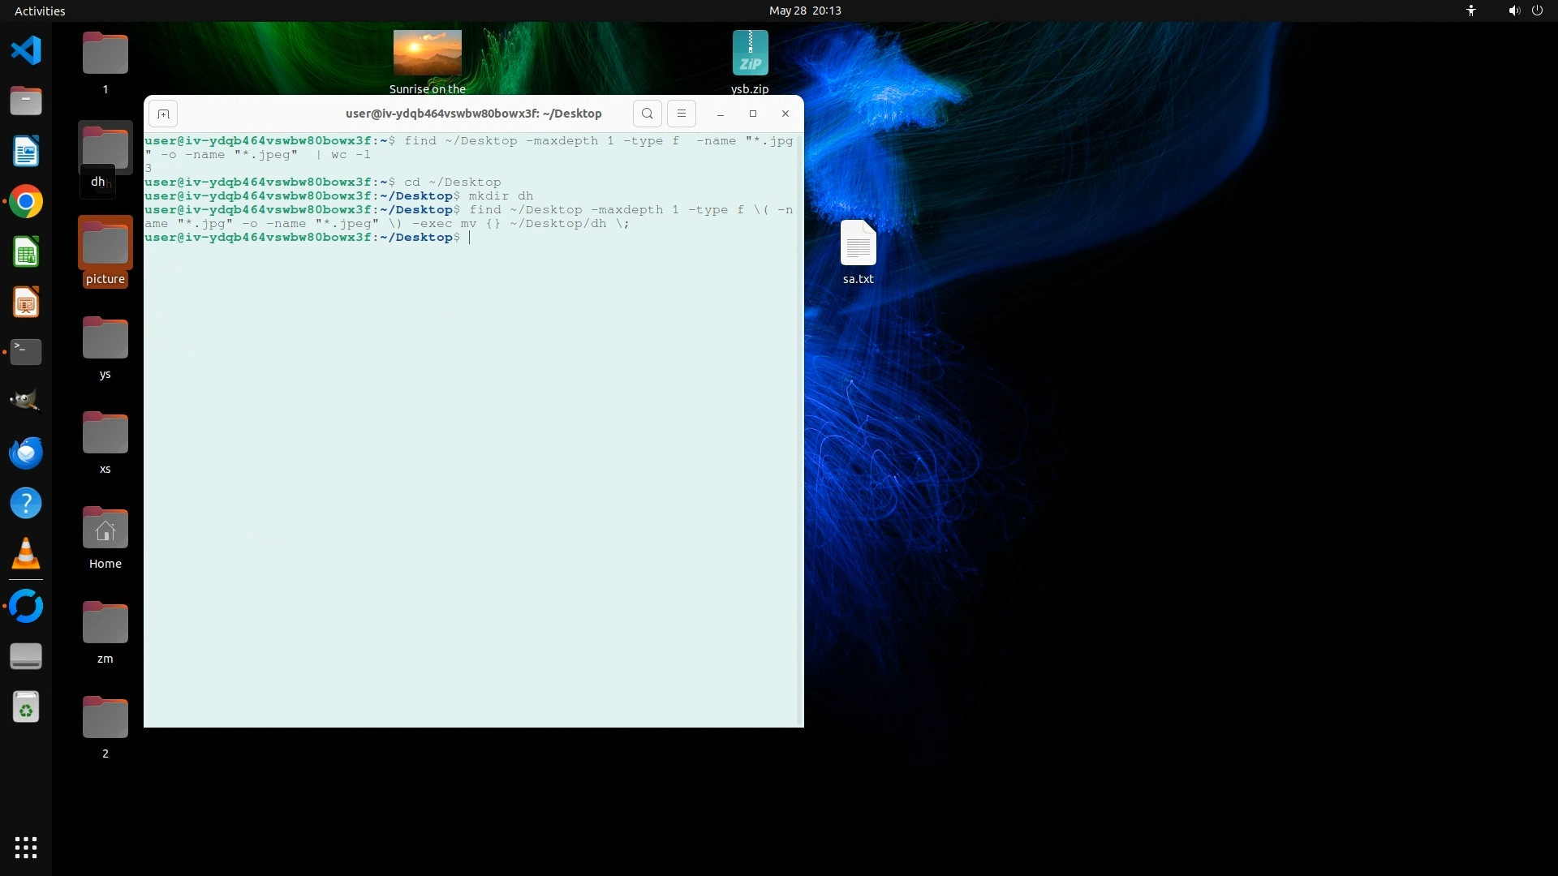Open the Help application in dock
This screenshot has width=1558, height=876.
[x=26, y=503]
